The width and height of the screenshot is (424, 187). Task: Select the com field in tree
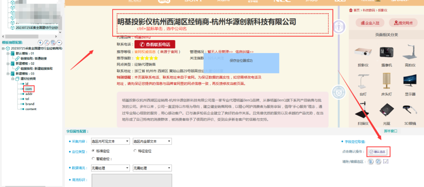click(29, 89)
